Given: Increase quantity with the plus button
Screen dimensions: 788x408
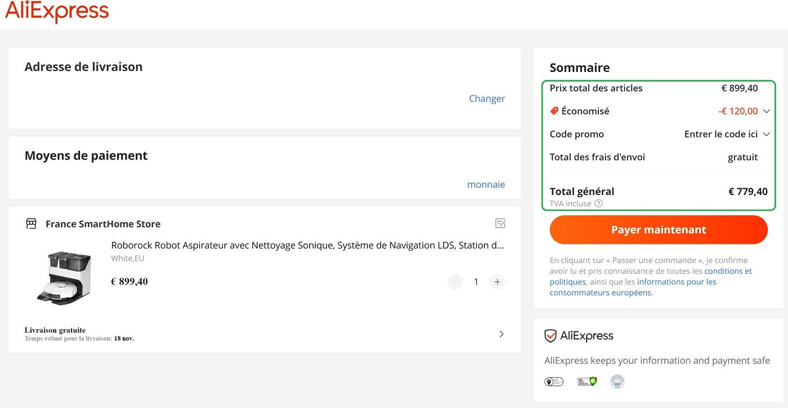Looking at the screenshot, I should click(x=497, y=282).
